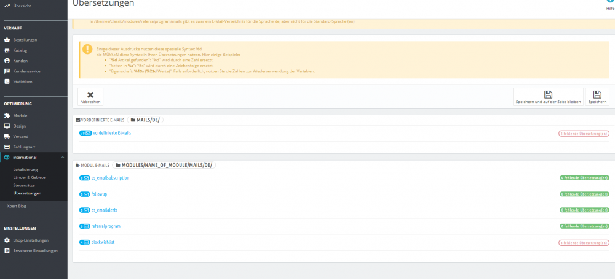Click the OPTIMIERUNG sidebar section label
The height and width of the screenshot is (279, 615).
[x=18, y=104]
